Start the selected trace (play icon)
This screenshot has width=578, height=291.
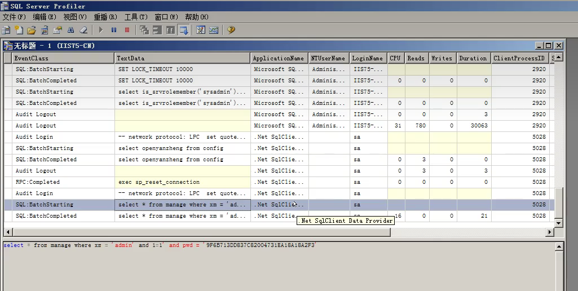101,30
